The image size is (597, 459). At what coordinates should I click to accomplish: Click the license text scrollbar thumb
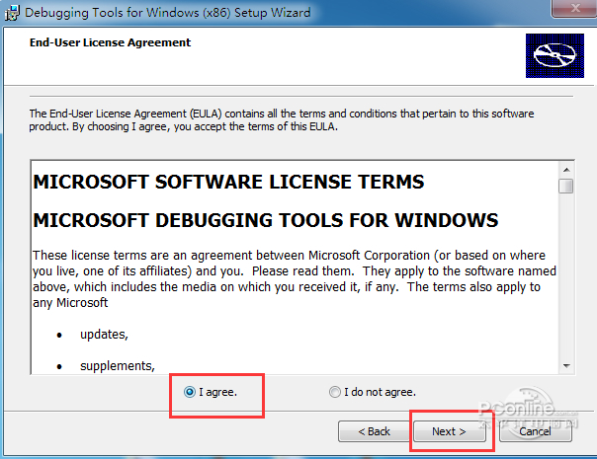pyautogui.click(x=566, y=186)
